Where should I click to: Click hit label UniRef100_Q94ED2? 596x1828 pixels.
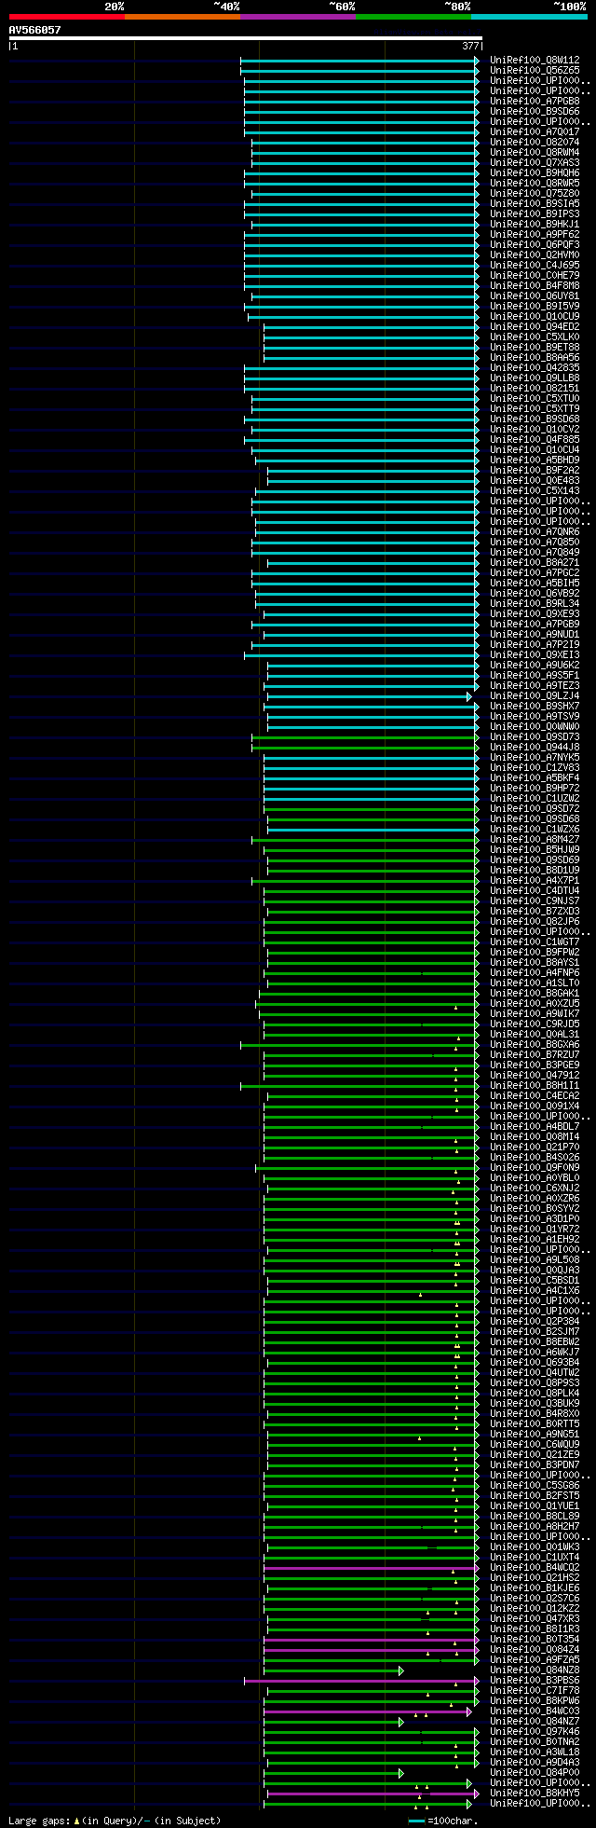coord(535,327)
